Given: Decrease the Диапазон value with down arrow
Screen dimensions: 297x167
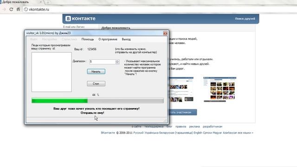Looking at the screenshot, I should pos(117,63).
